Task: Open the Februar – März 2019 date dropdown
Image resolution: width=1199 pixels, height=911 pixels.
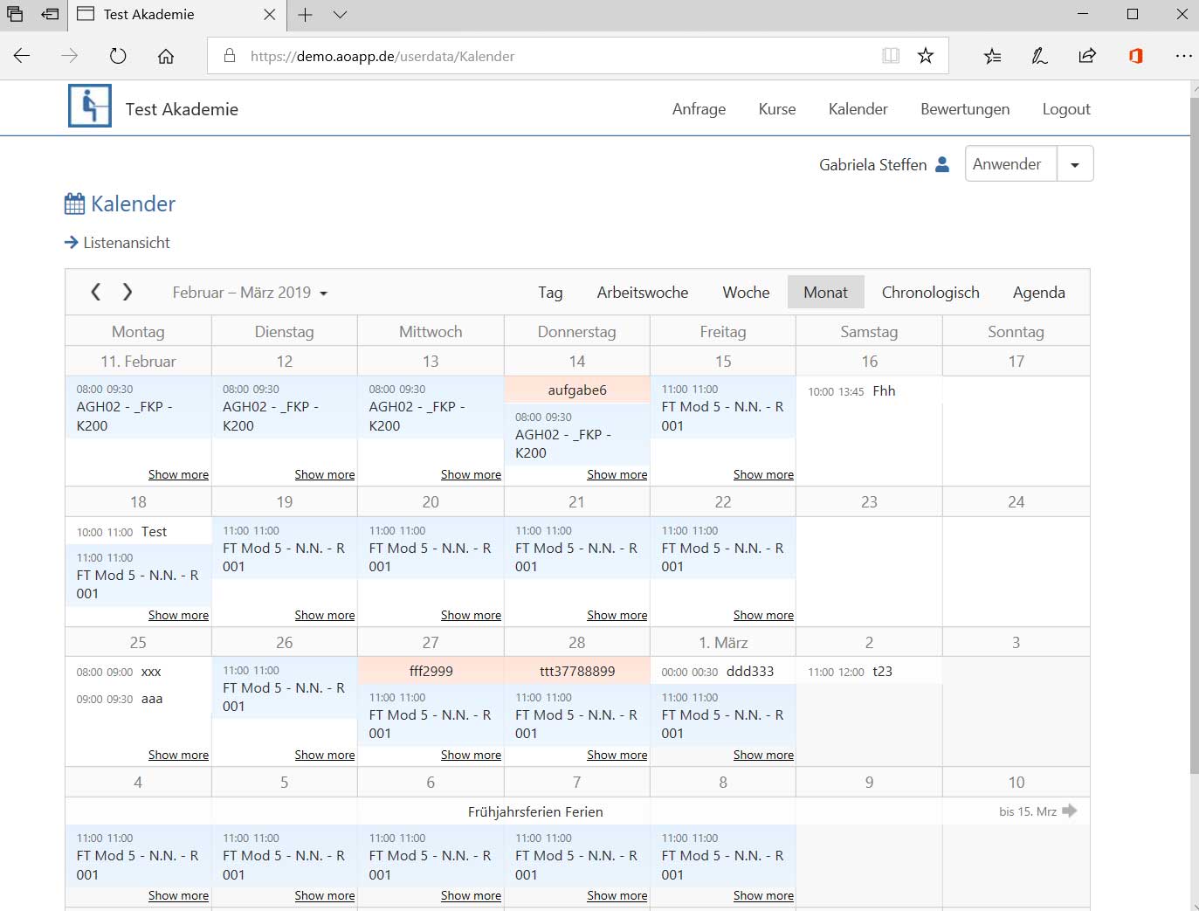Action: pyautogui.click(x=250, y=293)
